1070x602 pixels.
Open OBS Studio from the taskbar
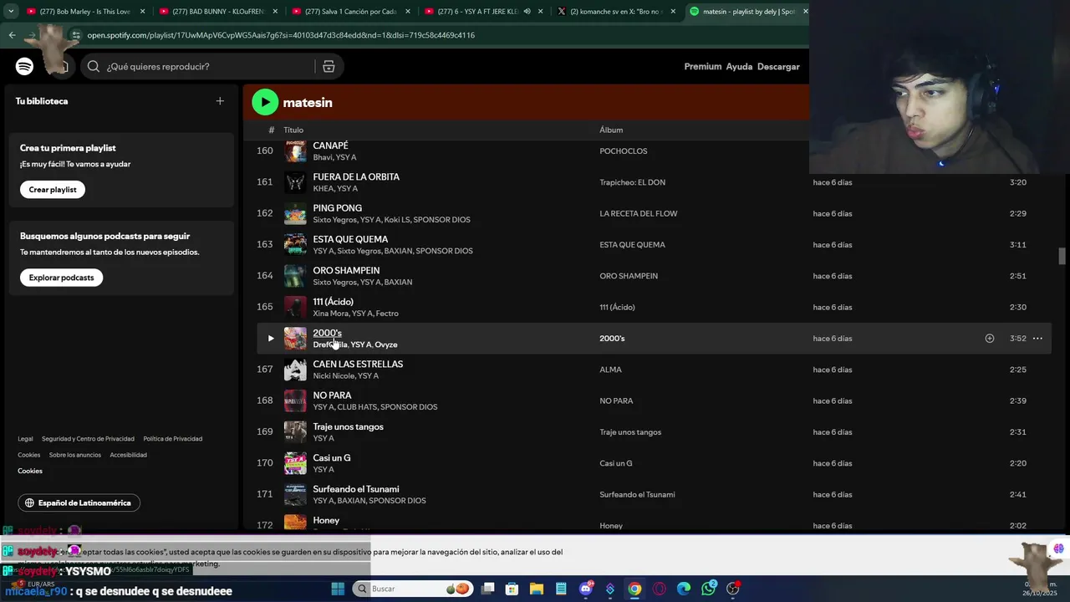(x=733, y=589)
